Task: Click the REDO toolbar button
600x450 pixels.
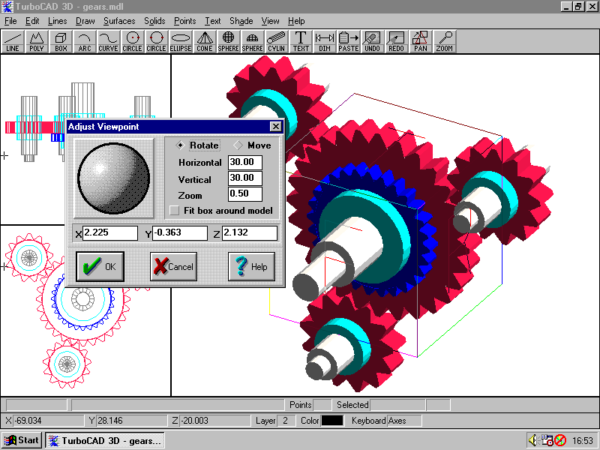Action: (397, 41)
